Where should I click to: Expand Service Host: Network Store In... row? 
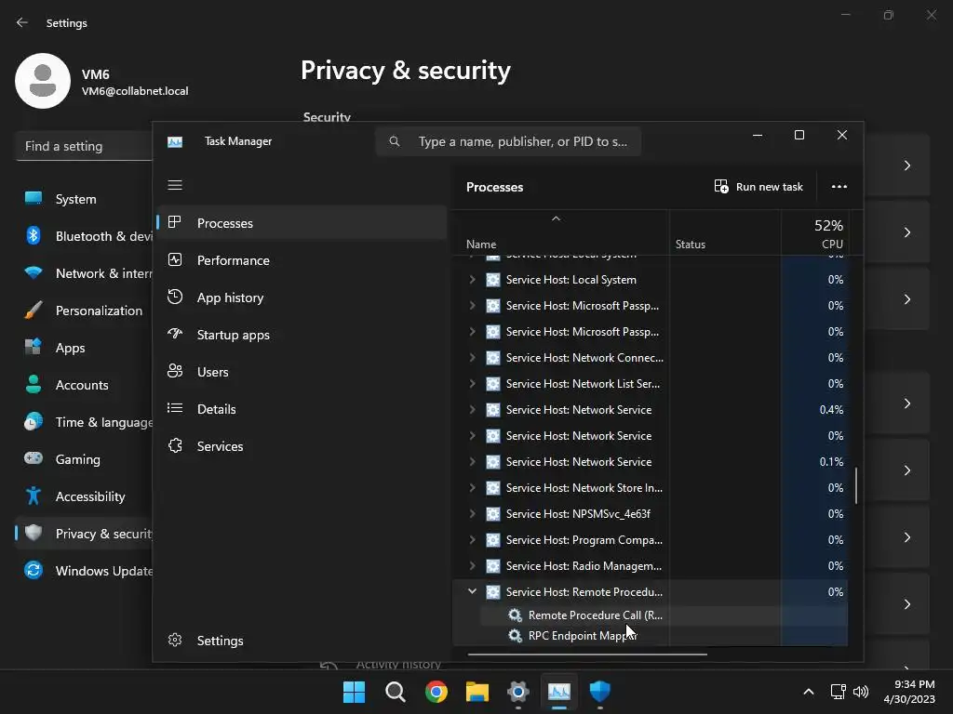pos(472,488)
